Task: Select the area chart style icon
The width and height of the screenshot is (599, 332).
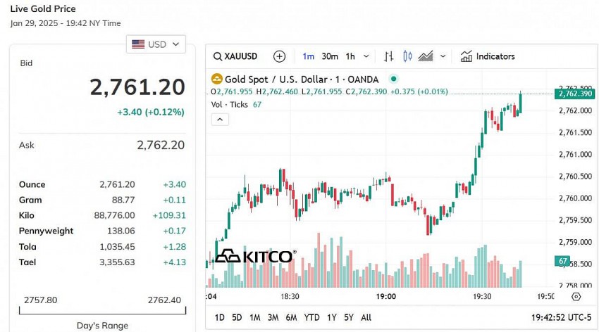Action: pyautogui.click(x=425, y=56)
